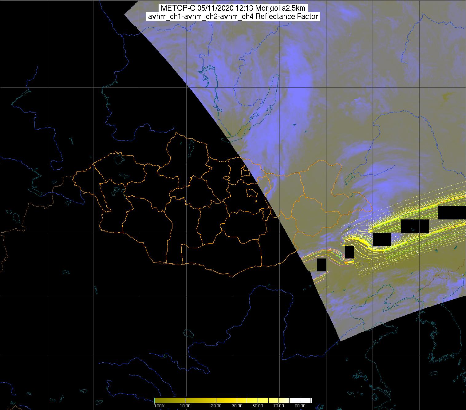Click the 30.00 colorbar label
This screenshot has height=410, width=466.
tap(237, 406)
